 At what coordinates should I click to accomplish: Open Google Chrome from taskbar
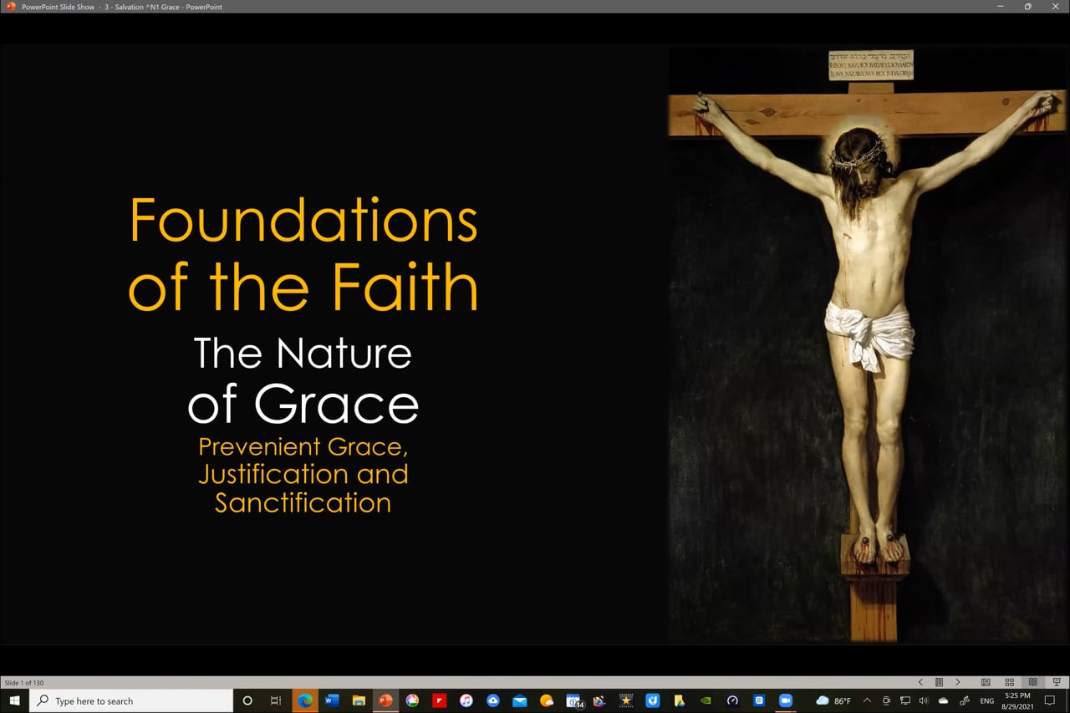pyautogui.click(x=412, y=700)
